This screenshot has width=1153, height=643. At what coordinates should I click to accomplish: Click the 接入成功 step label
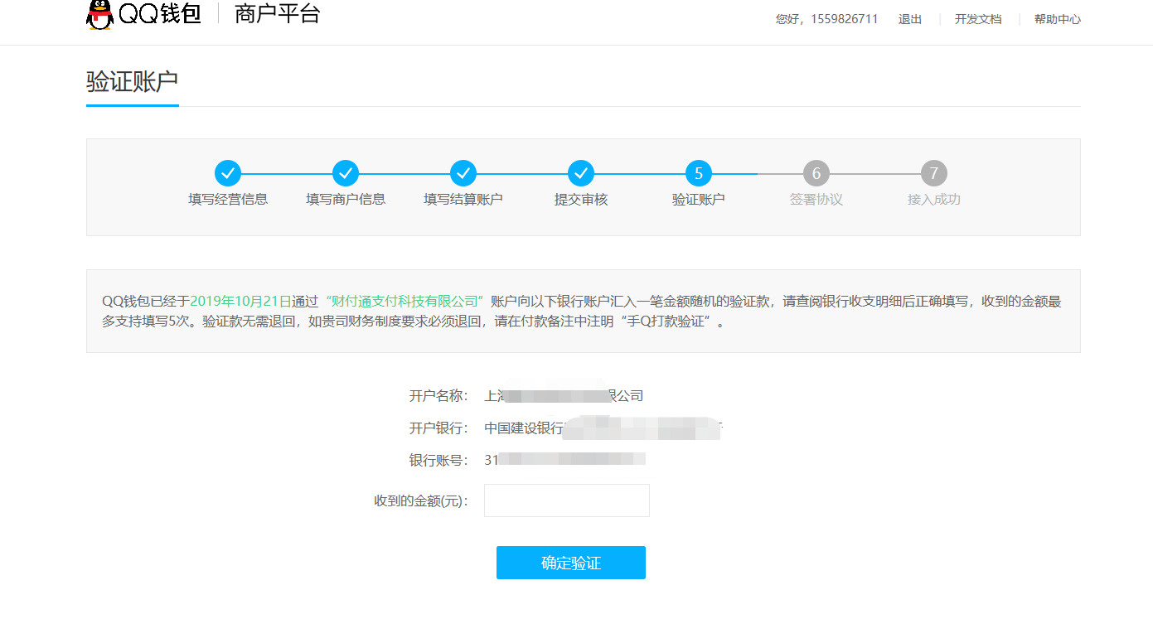point(934,200)
